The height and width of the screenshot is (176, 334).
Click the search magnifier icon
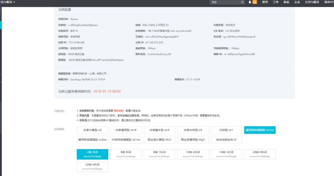[242, 2]
